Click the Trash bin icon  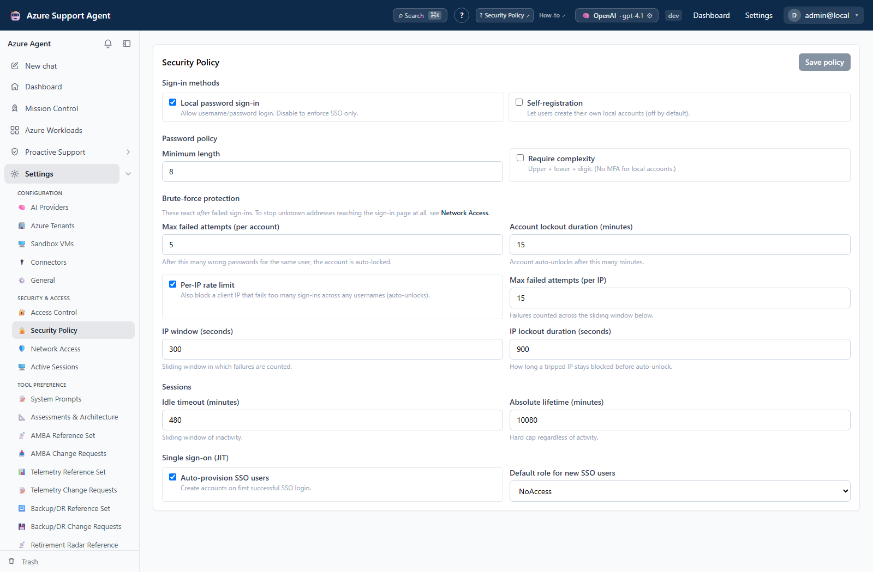11,561
